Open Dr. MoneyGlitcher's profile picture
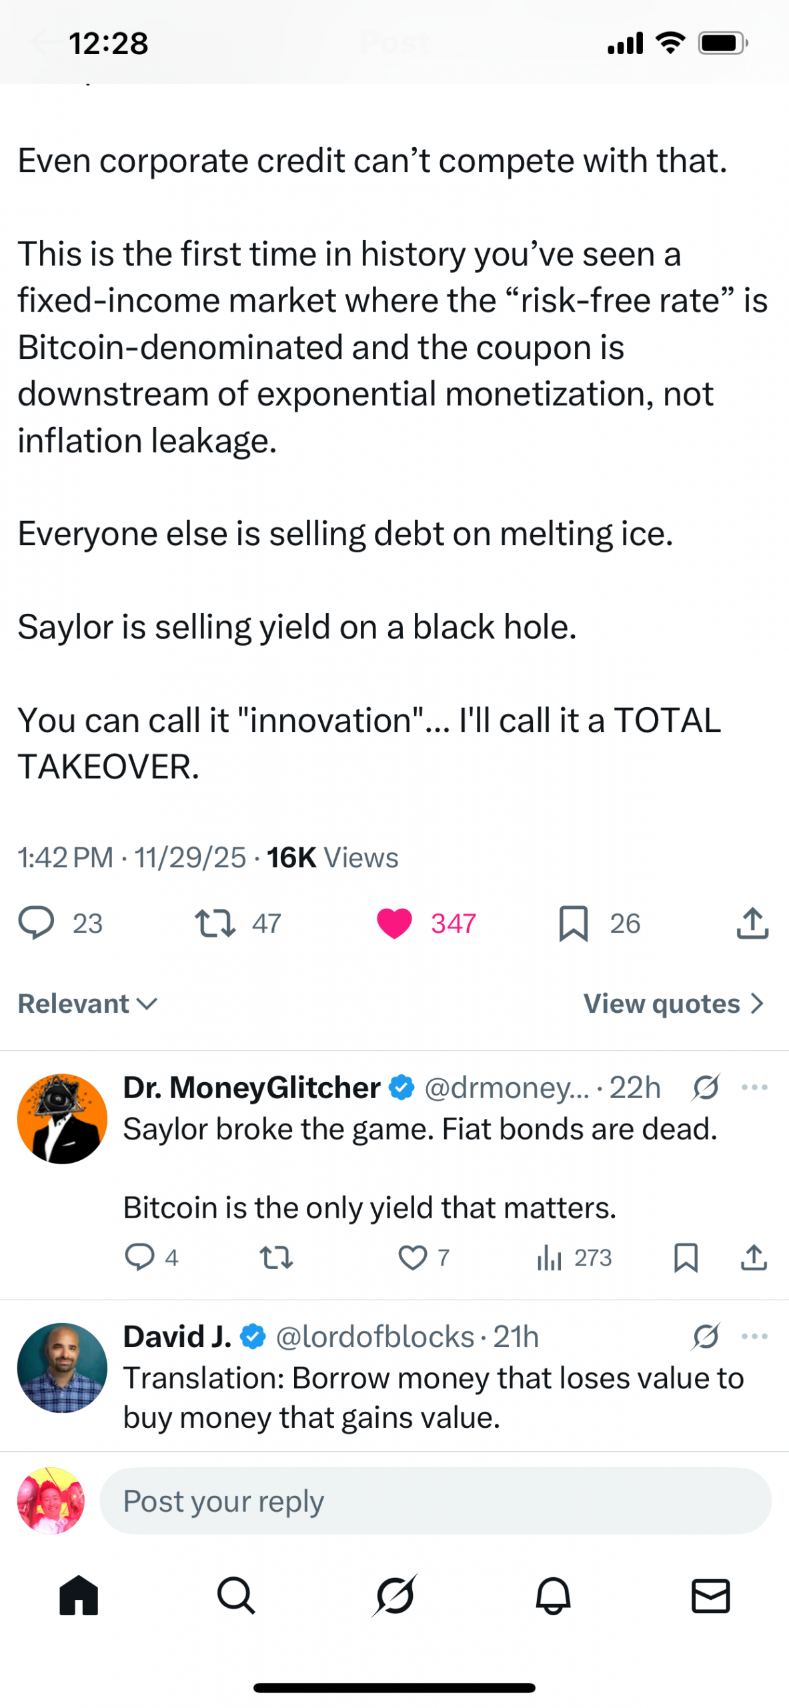Image resolution: width=789 pixels, height=1708 pixels. 62,1118
